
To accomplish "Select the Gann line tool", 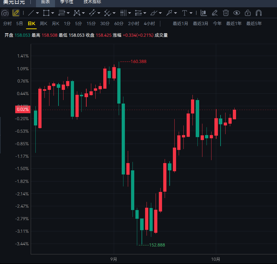I will [107, 13].
